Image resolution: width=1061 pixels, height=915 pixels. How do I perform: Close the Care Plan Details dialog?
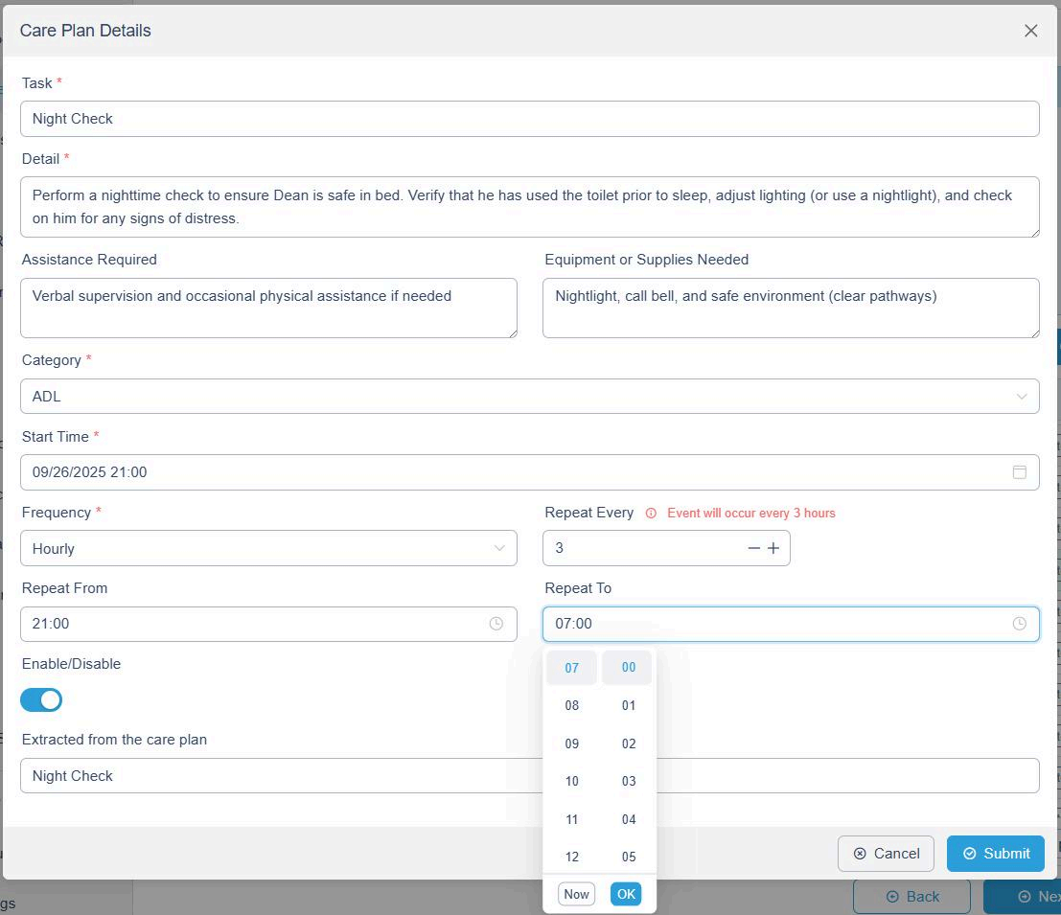pos(1030,31)
